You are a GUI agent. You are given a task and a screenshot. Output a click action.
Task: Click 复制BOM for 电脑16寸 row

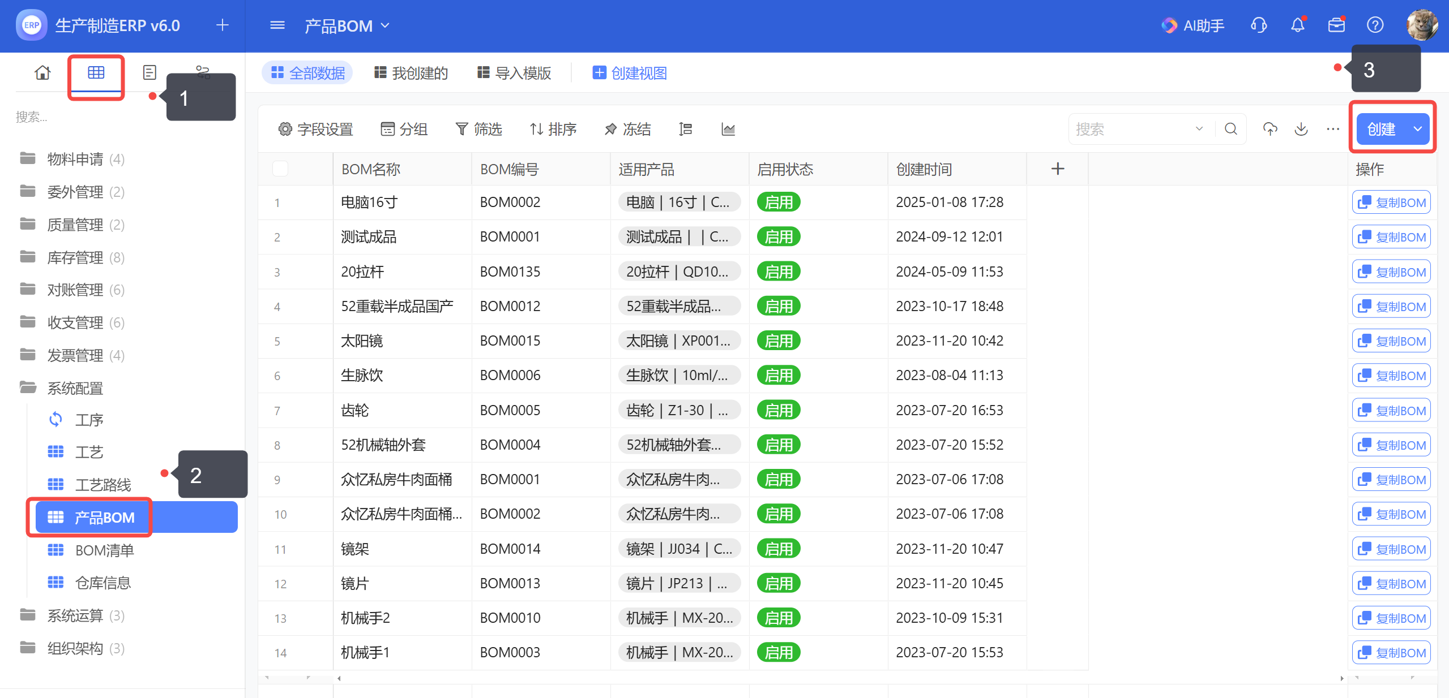click(x=1391, y=202)
